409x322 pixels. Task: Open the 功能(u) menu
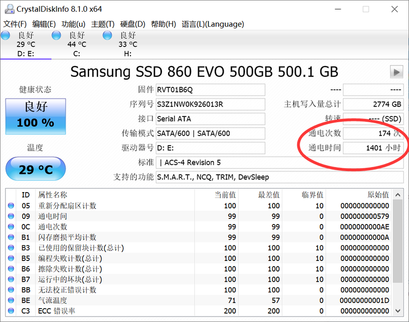point(73,24)
